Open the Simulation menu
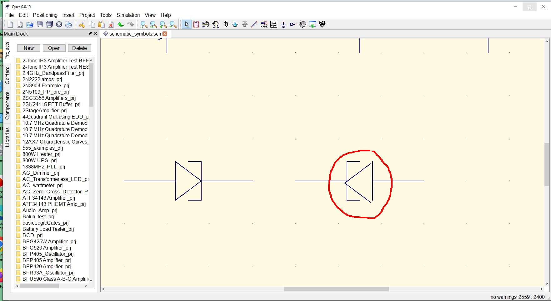 [128, 15]
